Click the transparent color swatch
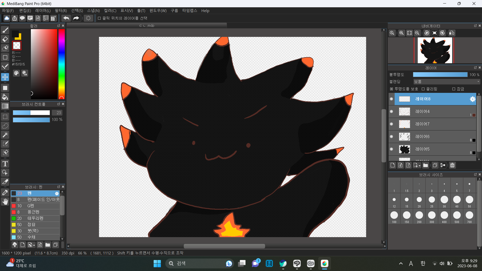 click(17, 45)
